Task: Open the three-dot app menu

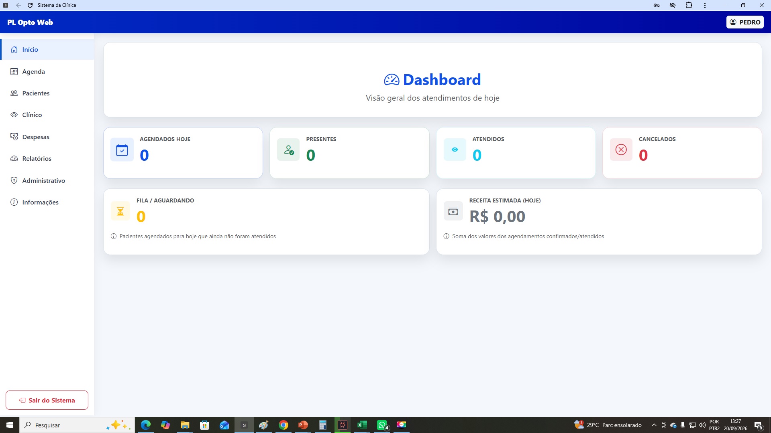Action: (x=705, y=5)
